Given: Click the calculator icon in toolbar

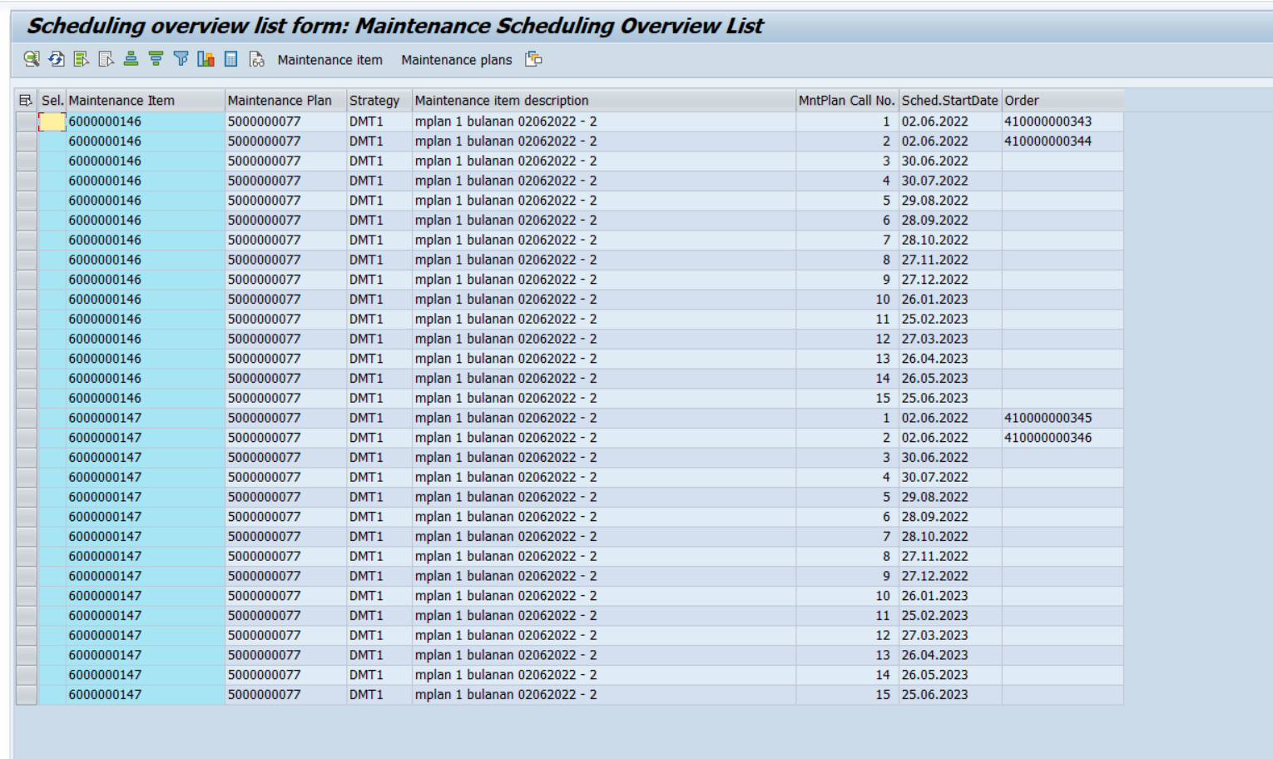Looking at the screenshot, I should [231, 59].
